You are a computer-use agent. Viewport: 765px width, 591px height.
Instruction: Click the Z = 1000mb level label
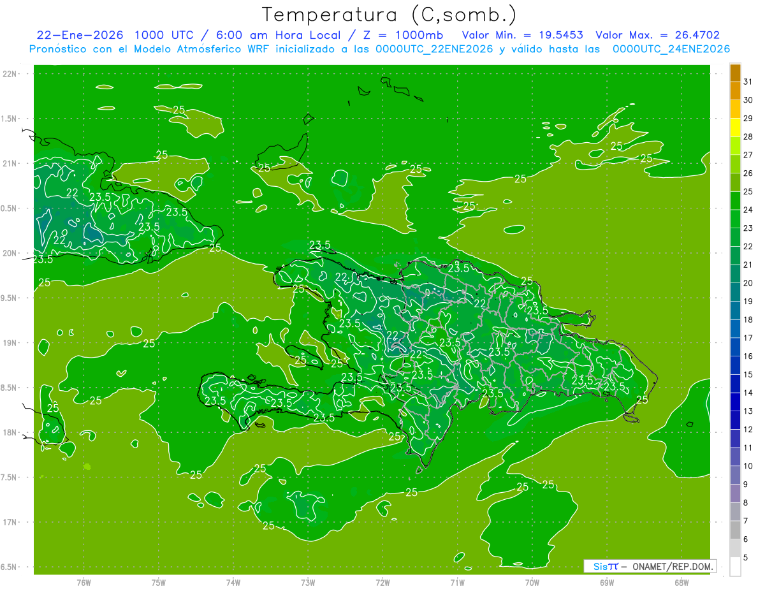(403, 35)
